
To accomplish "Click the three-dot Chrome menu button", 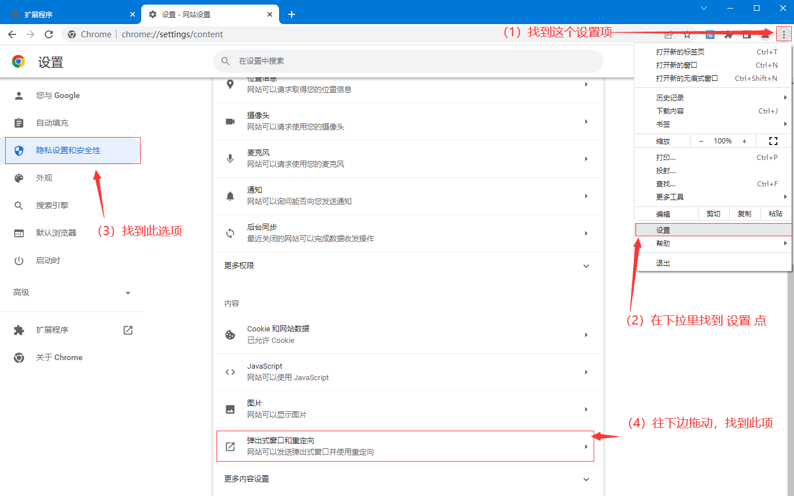I will [783, 34].
